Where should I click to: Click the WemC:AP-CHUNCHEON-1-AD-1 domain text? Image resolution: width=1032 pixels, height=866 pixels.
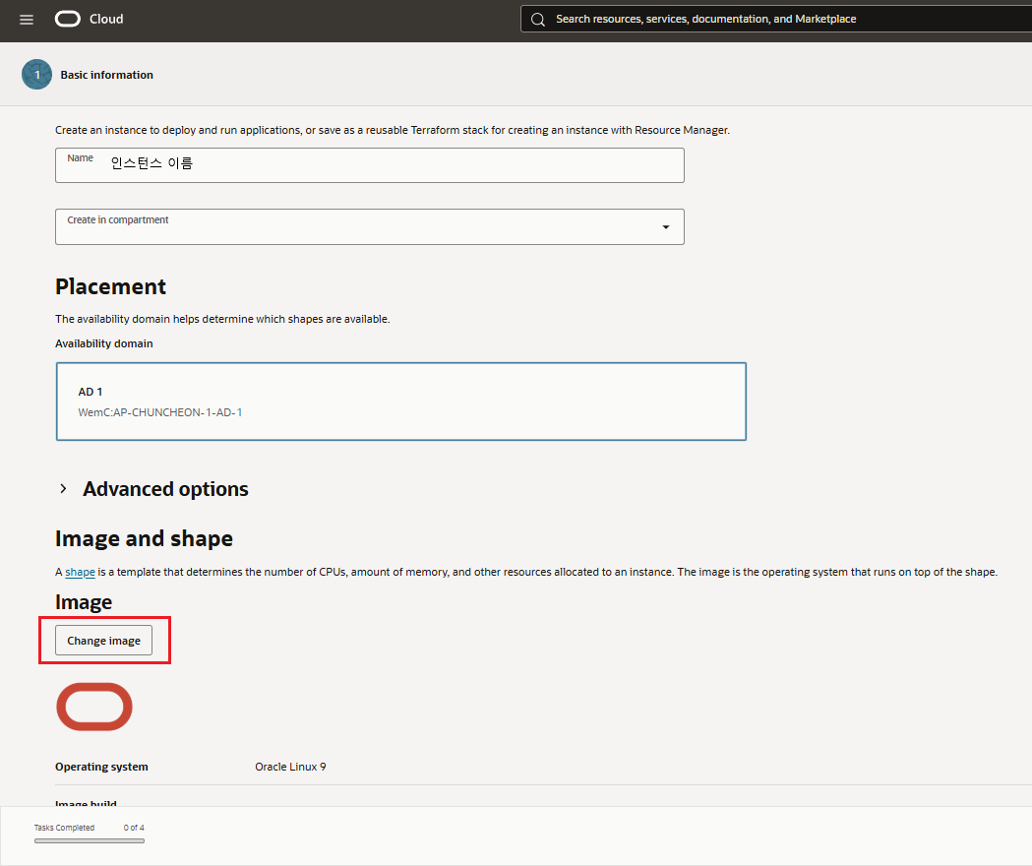(160, 412)
